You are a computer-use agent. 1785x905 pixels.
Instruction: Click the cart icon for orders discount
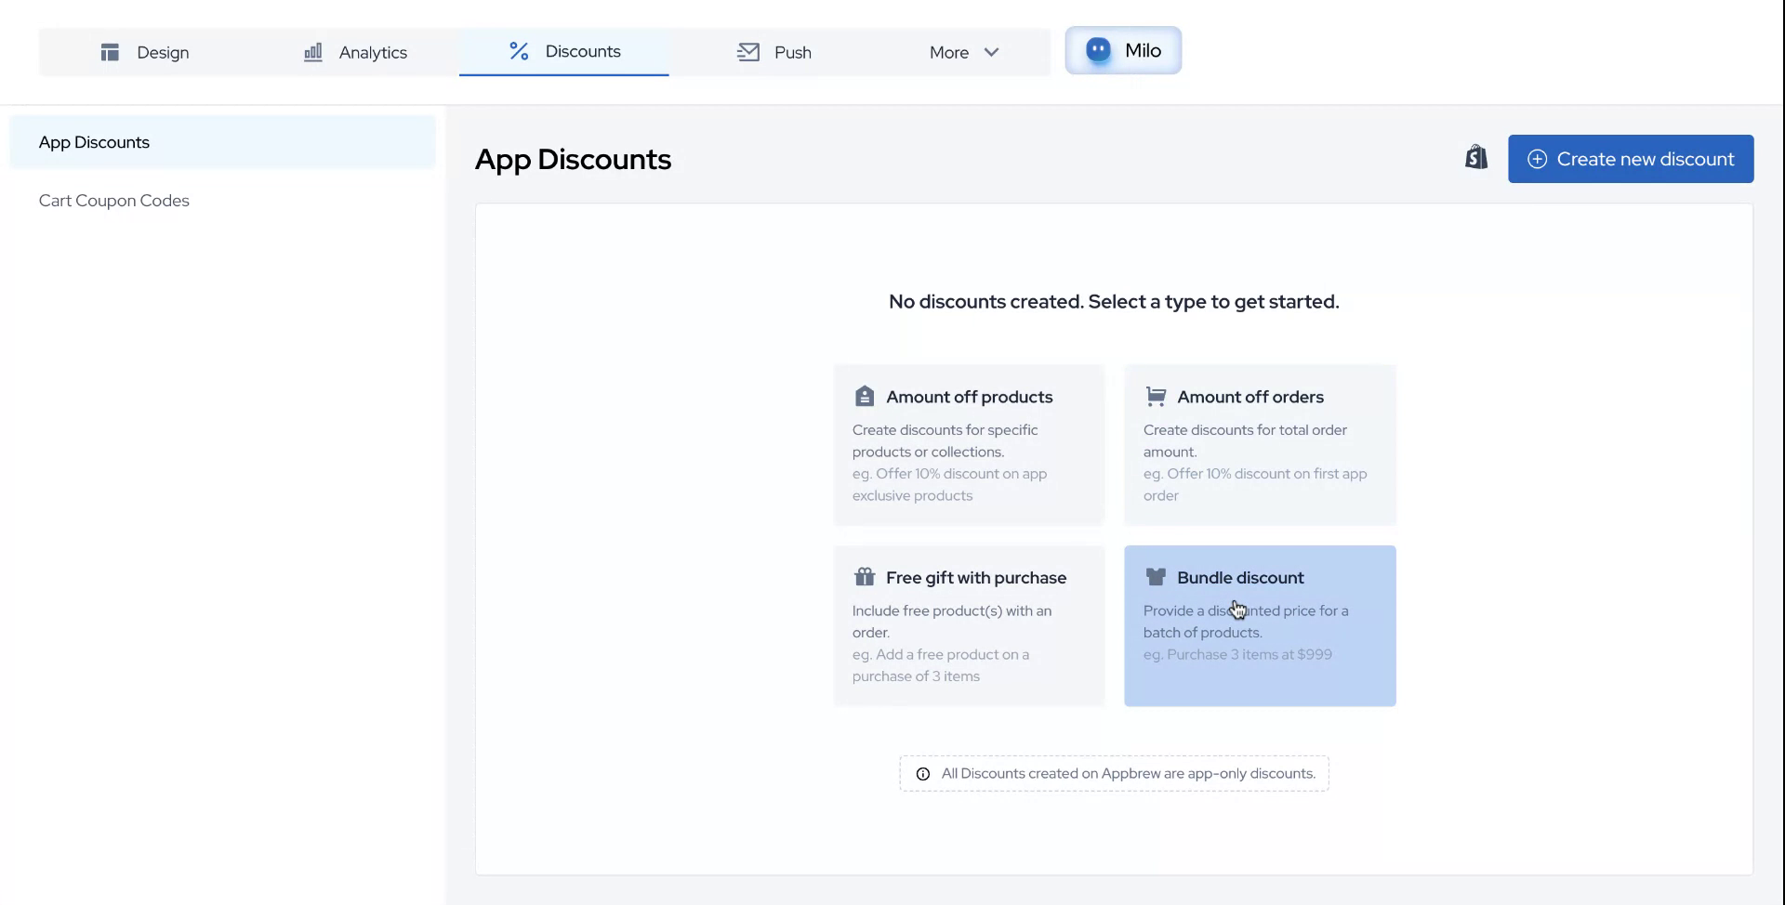[1156, 397]
